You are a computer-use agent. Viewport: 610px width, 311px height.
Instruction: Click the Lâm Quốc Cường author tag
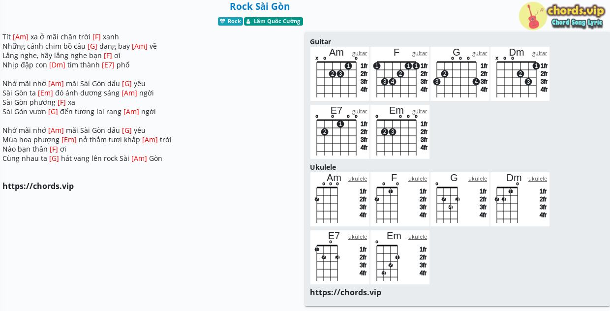[x=274, y=21]
